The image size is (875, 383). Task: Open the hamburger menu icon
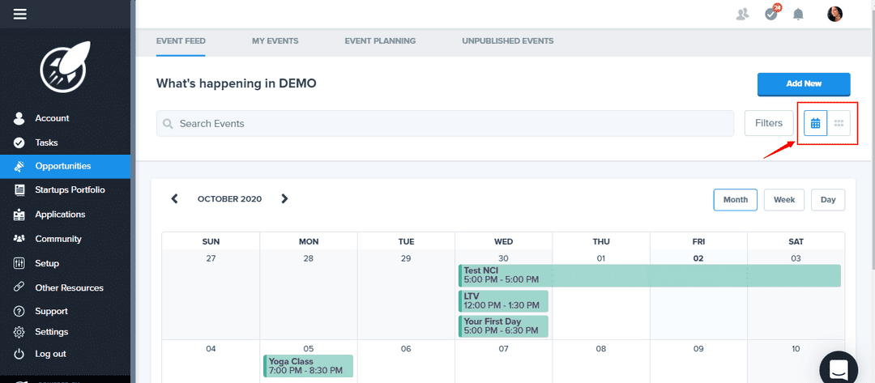(20, 14)
